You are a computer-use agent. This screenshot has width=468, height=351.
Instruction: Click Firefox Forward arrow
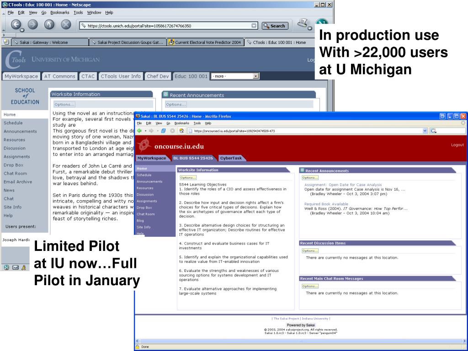(x=151, y=131)
